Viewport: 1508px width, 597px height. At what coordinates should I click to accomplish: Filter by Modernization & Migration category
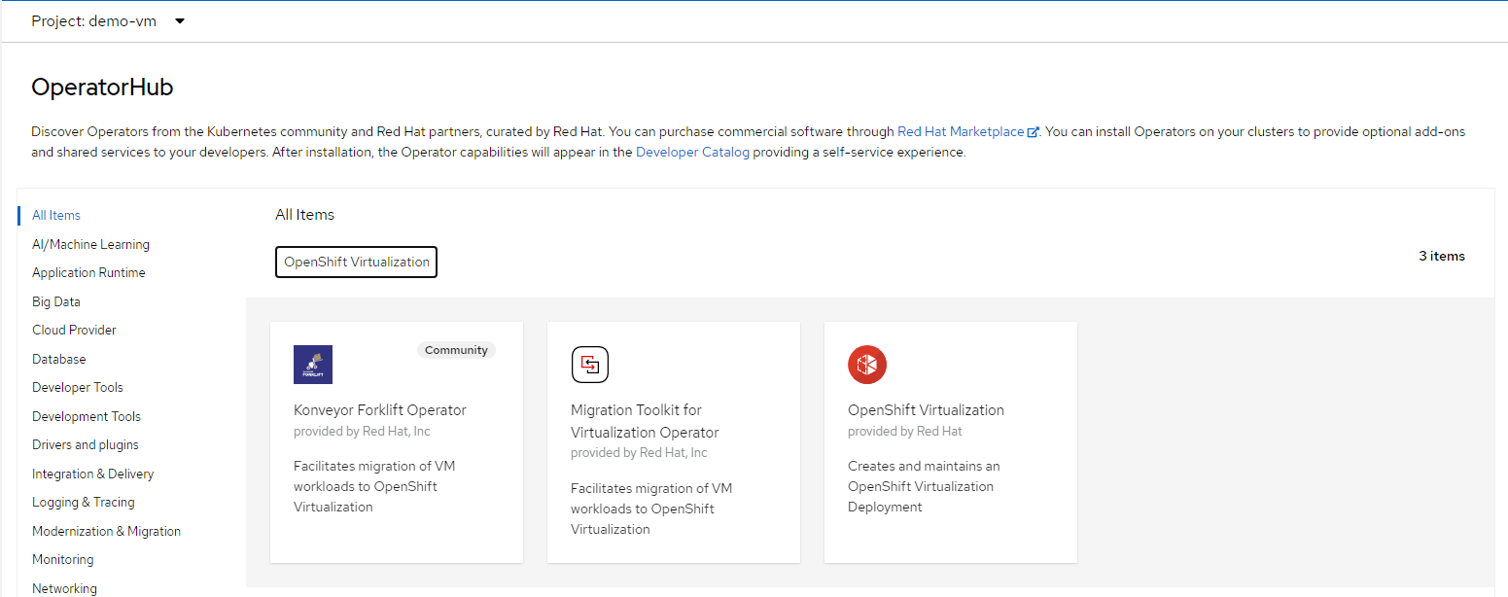[x=107, y=532]
